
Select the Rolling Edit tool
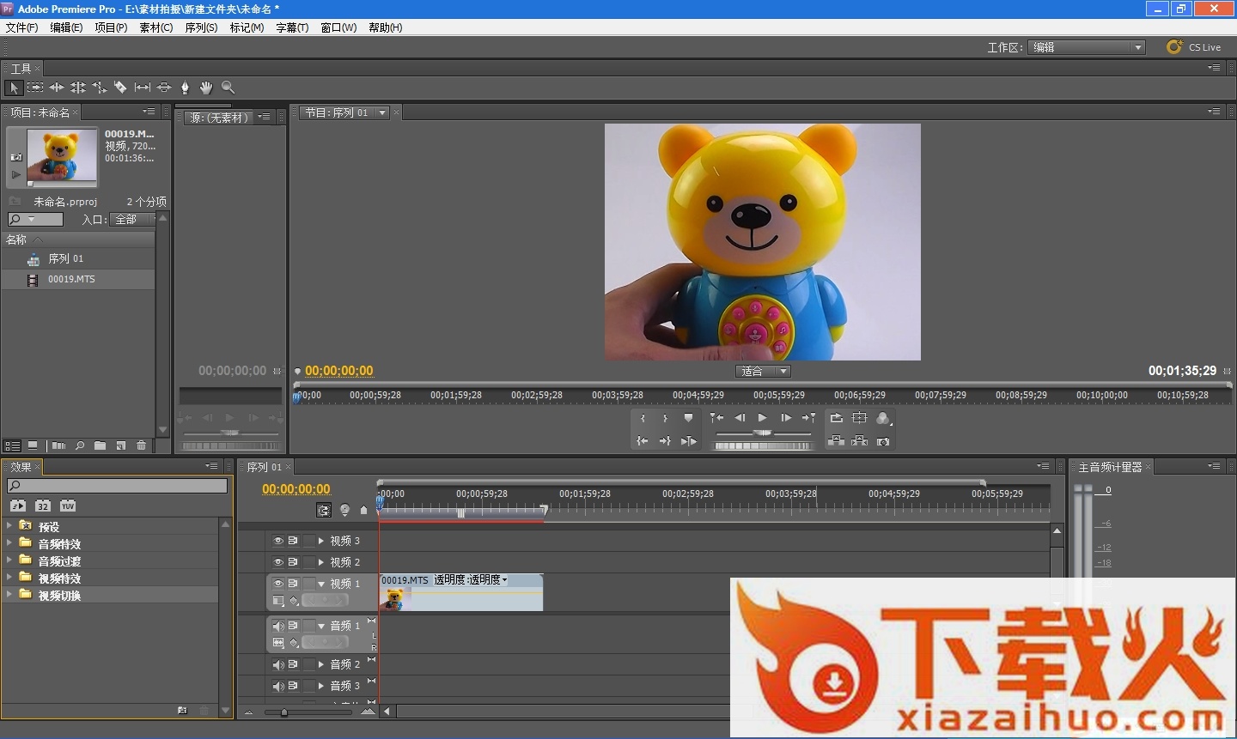click(78, 88)
